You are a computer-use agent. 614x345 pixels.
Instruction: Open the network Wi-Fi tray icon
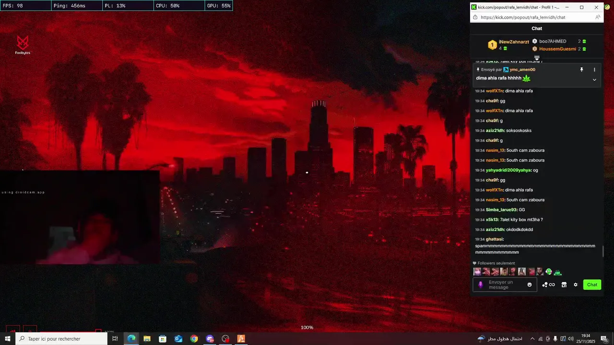coord(540,339)
